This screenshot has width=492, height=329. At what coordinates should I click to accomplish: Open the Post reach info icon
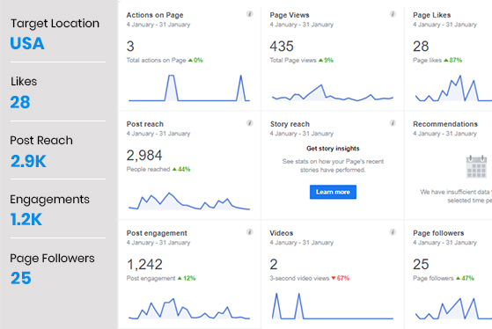coord(249,123)
